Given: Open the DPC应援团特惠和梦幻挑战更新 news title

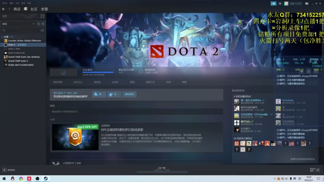Looking at the screenshot, I should click(x=122, y=130).
